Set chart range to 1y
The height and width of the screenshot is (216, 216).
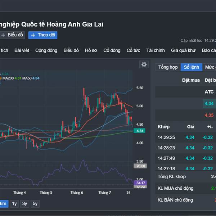tap(14, 204)
